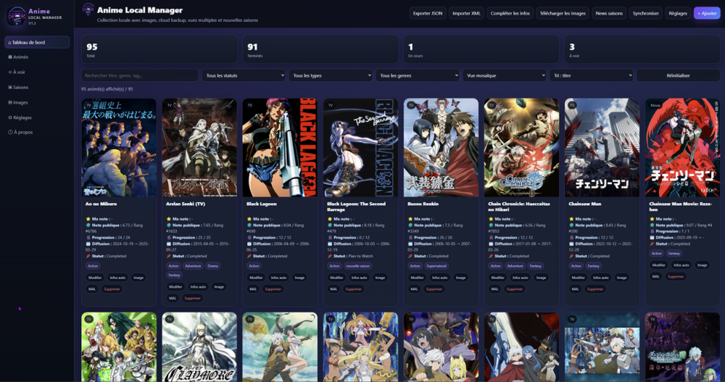Click Modifier on the Ao no Miburo card
The image size is (725, 382).
(x=95, y=278)
